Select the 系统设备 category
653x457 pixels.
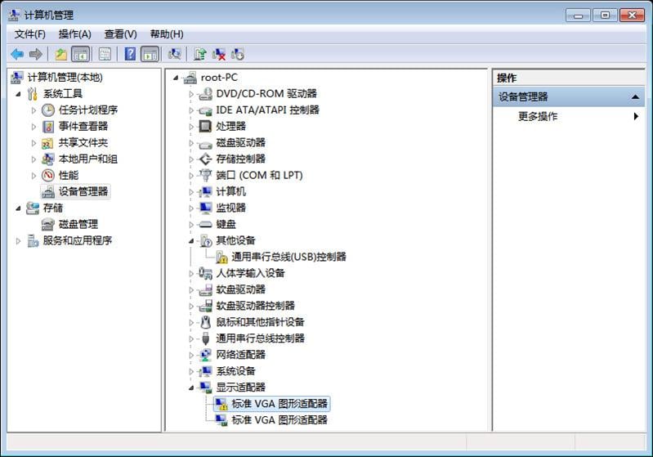pos(235,371)
